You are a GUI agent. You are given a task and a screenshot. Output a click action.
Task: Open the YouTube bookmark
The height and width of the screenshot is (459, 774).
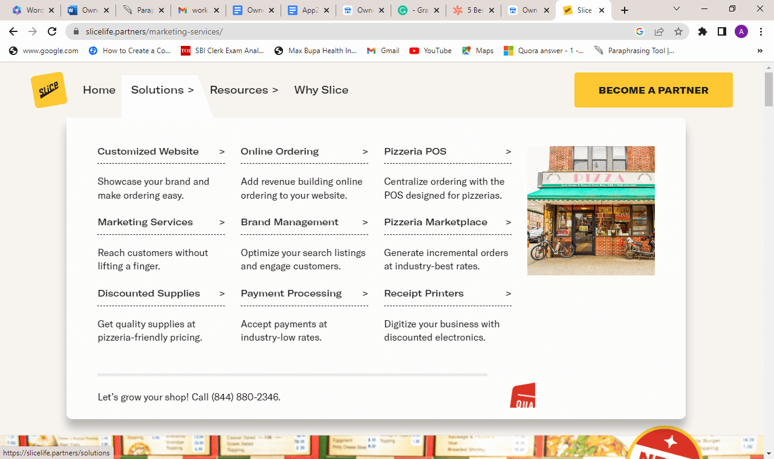[431, 51]
